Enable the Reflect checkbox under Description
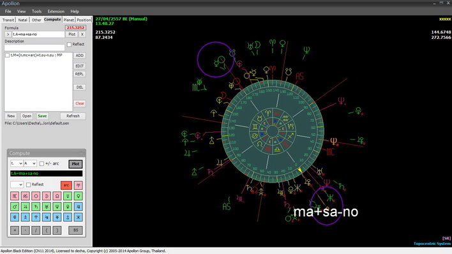 tap(69, 45)
